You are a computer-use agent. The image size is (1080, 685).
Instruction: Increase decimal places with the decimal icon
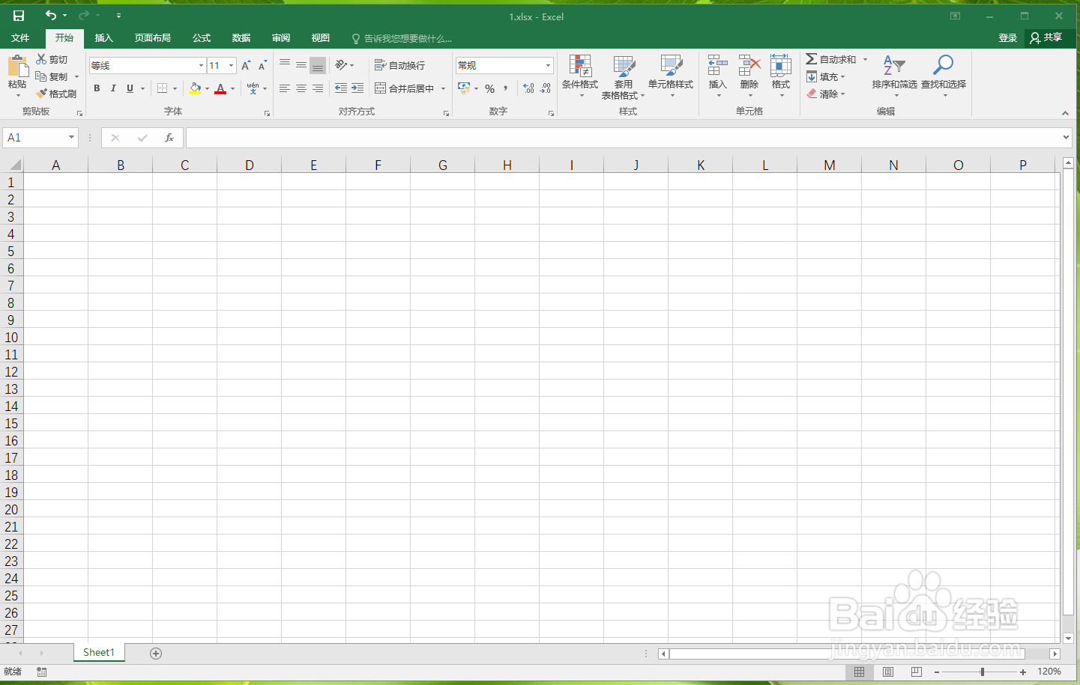coord(527,88)
